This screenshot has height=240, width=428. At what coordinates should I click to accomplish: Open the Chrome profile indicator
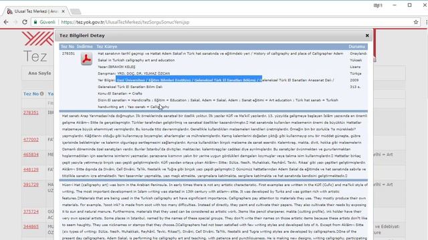tap(378, 5)
